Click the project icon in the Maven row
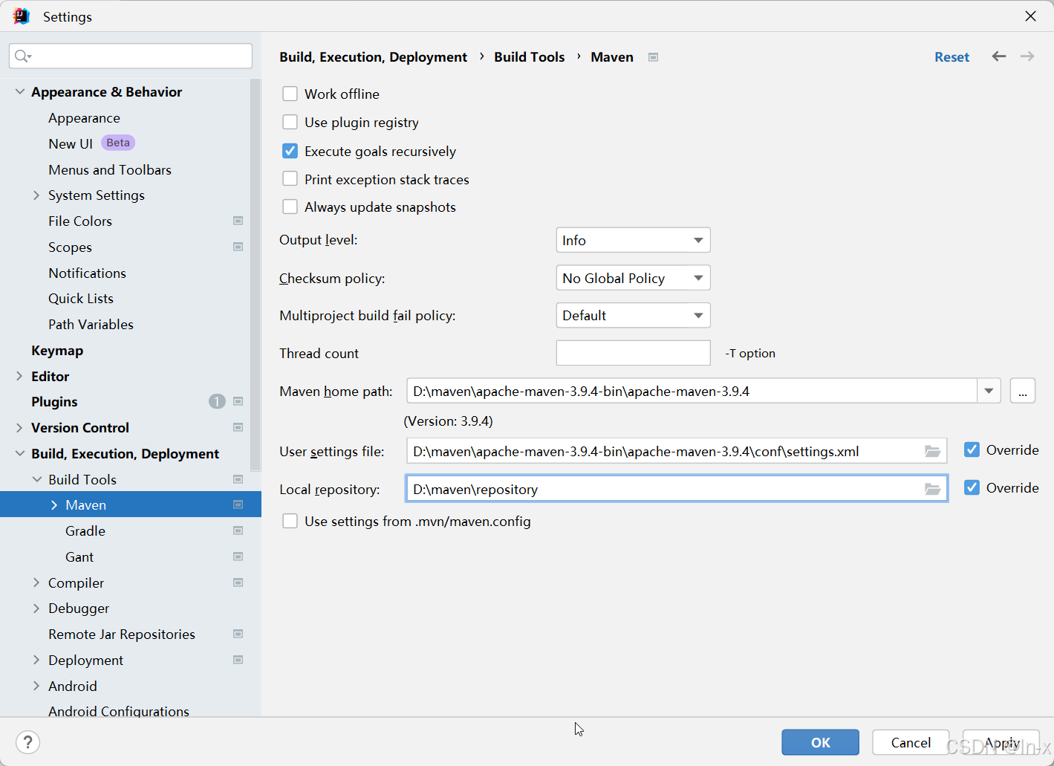 238,504
